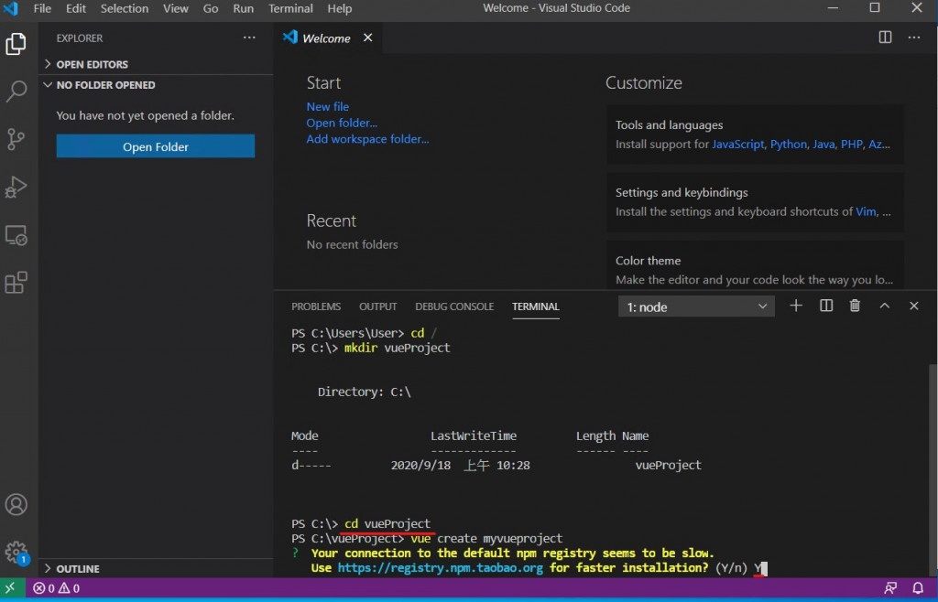Kill terminal with trash icon
This screenshot has width=938, height=602.
[x=855, y=306]
